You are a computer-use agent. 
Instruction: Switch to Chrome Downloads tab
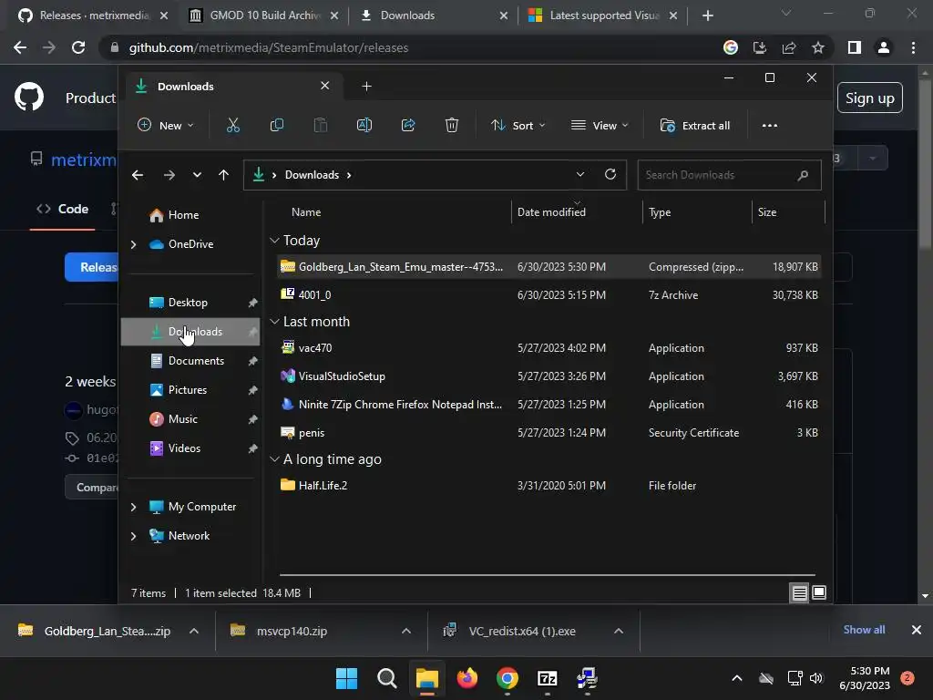[x=435, y=15]
